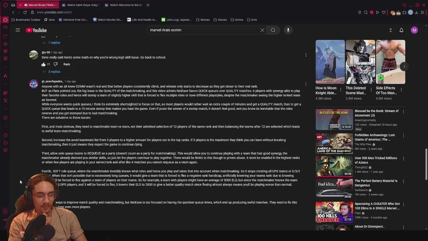The image size is (428, 241).
Task: Open options for 'This Deleted Scene' short
Action: click(x=371, y=90)
